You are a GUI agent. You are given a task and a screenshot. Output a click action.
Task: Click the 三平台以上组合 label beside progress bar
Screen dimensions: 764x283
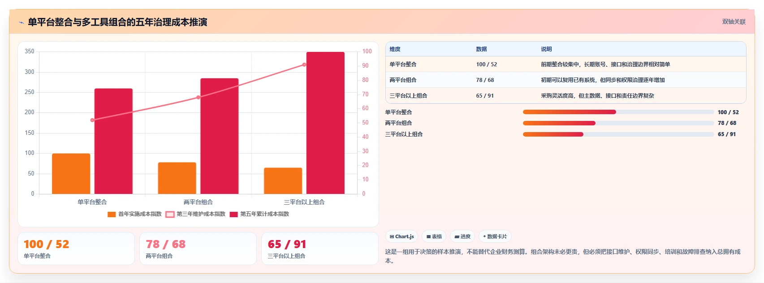coord(404,134)
